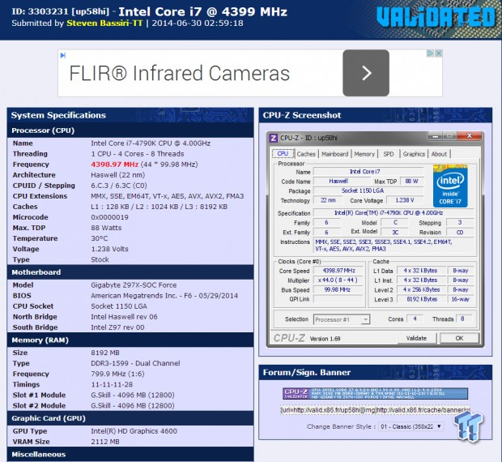Click the small play marker icon in the ad
The image size is (502, 462).
[63, 55]
